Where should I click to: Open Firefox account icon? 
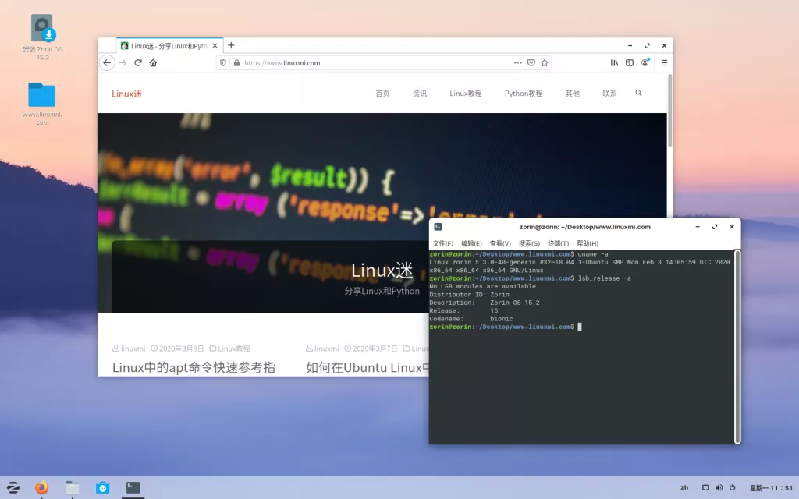click(645, 62)
